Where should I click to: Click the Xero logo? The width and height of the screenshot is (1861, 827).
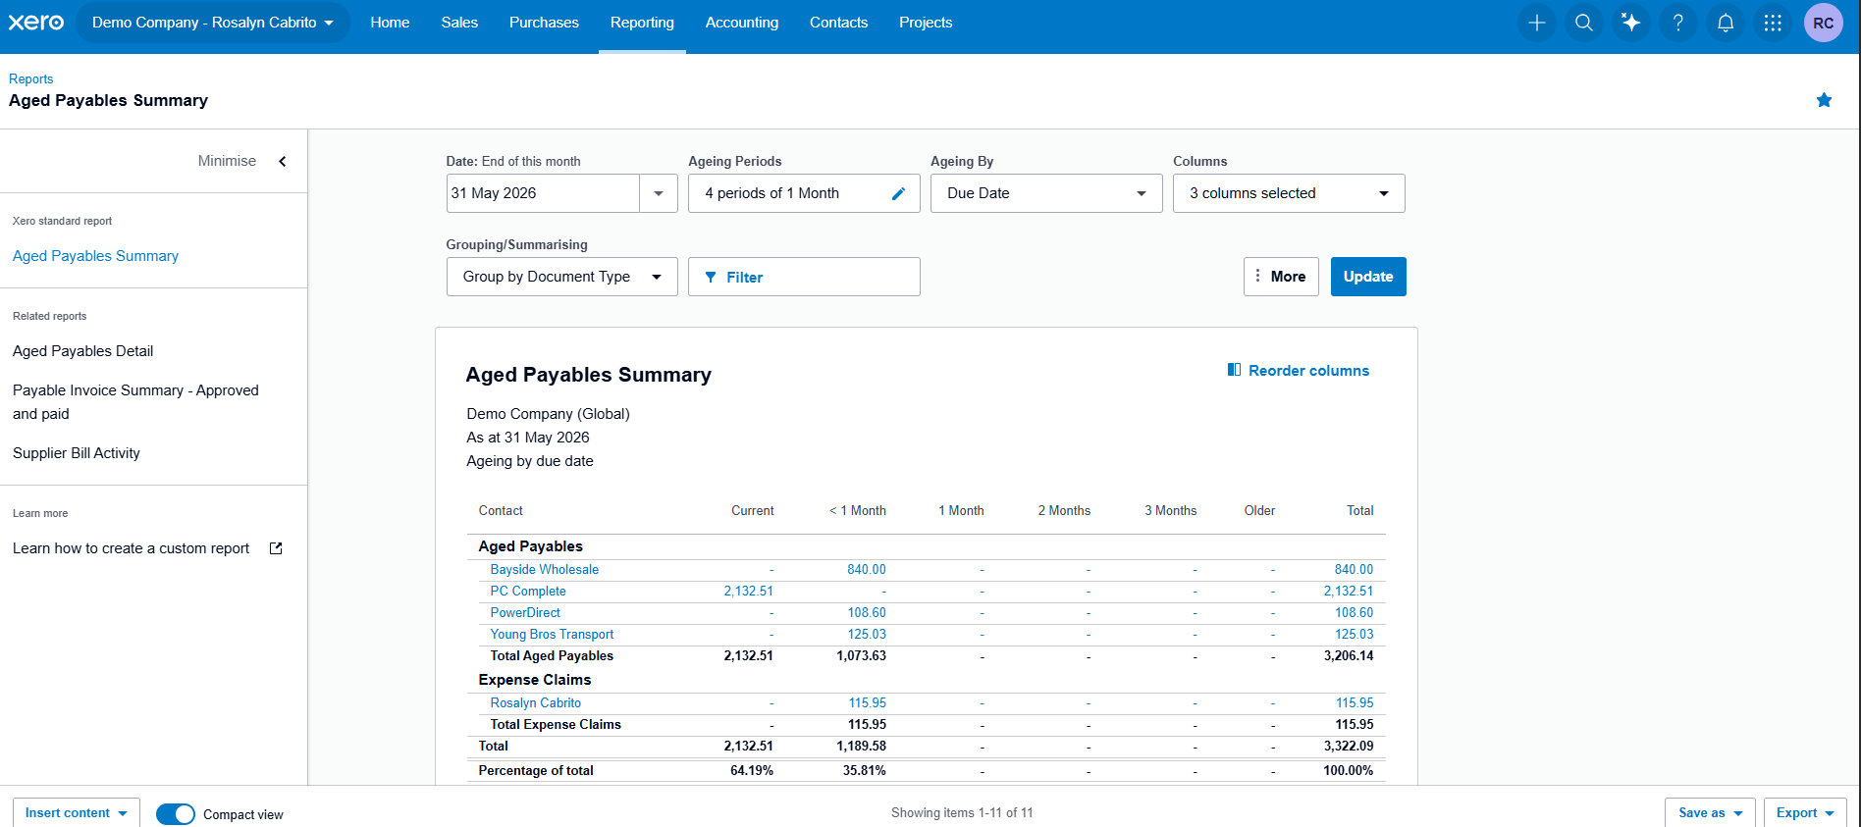(36, 22)
